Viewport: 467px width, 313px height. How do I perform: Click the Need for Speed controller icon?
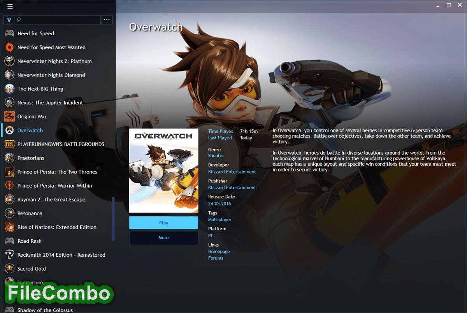10,33
